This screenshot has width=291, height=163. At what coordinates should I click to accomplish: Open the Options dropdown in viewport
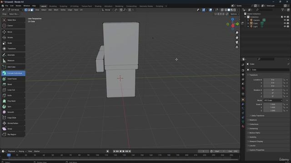pos(235,14)
